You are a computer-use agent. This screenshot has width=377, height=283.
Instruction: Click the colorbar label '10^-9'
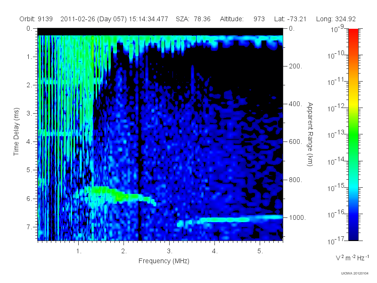tap(337, 29)
